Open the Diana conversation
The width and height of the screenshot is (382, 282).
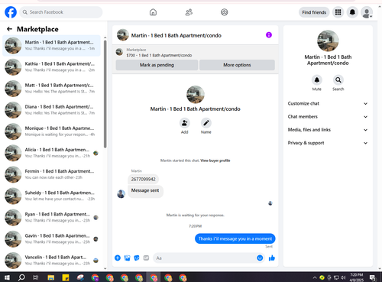(51, 110)
